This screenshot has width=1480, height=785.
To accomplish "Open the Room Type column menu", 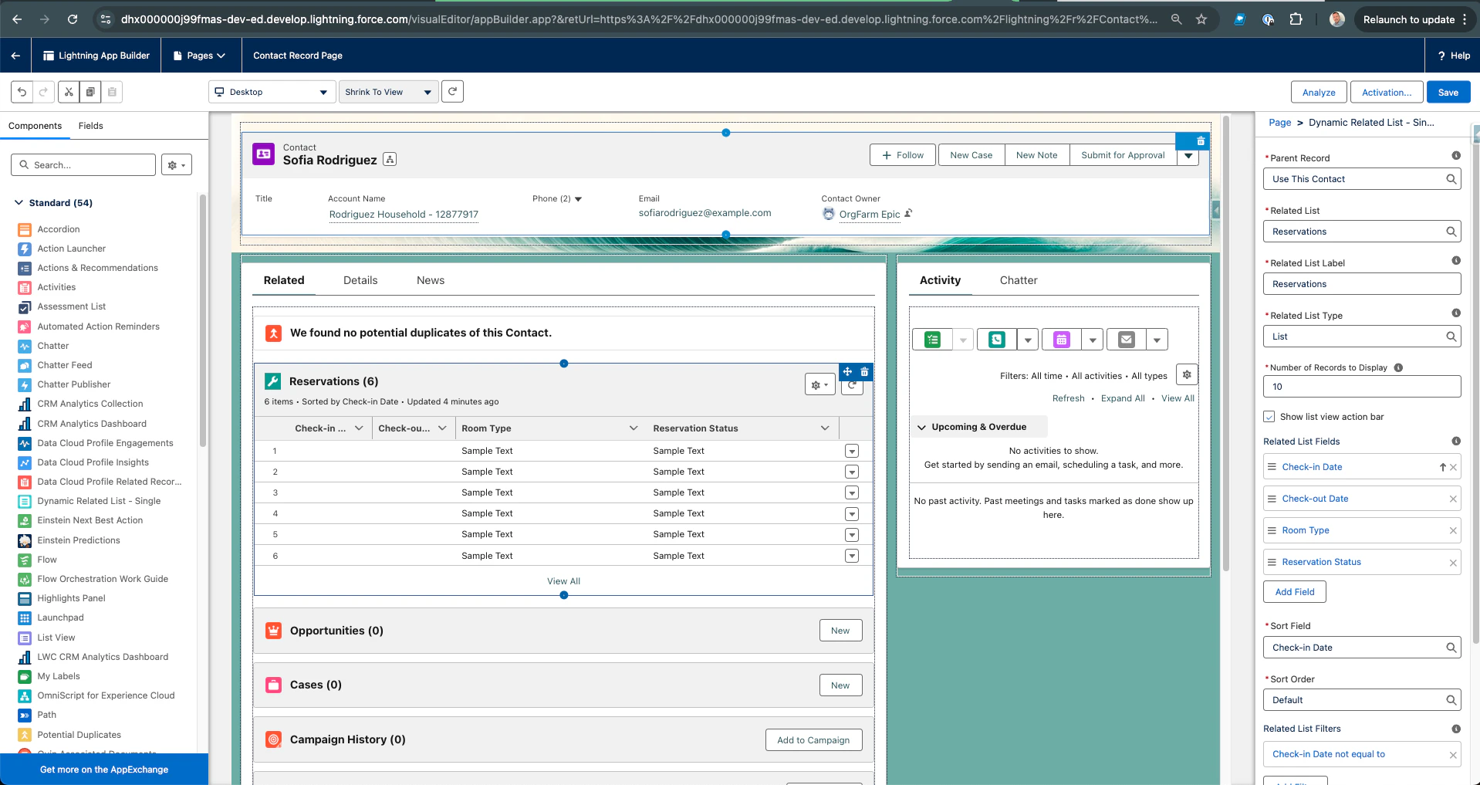I will [634, 428].
